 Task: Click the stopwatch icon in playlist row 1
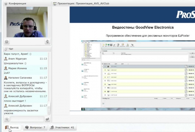pos(186,66)
